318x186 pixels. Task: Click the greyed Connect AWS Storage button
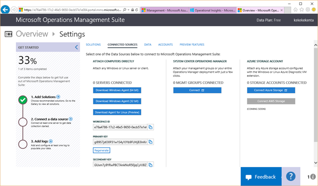point(271,101)
